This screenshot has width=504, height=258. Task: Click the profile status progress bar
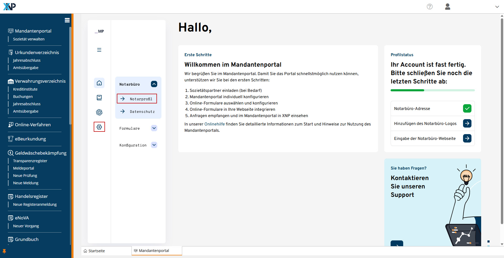tap(432, 90)
